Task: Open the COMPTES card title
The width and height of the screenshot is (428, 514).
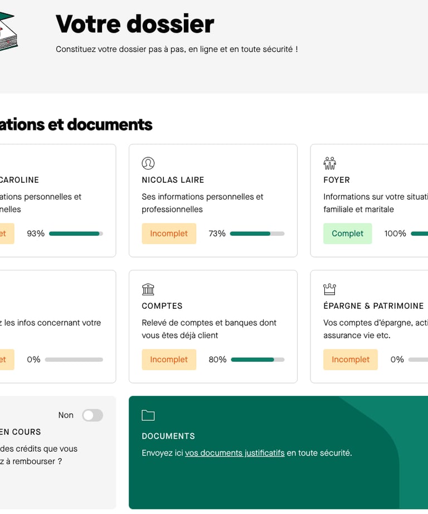Action: tap(162, 306)
